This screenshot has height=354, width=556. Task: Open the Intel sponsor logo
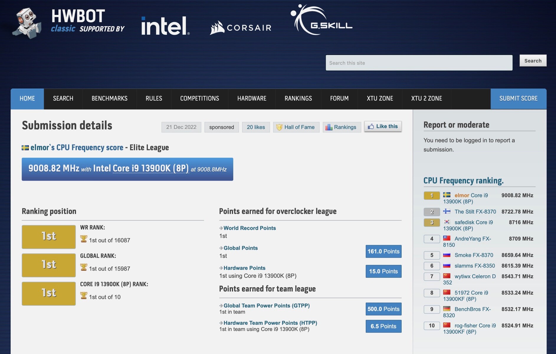pos(165,26)
